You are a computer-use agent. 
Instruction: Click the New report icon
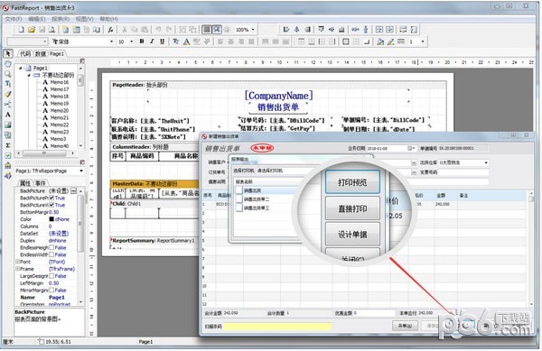22,30
